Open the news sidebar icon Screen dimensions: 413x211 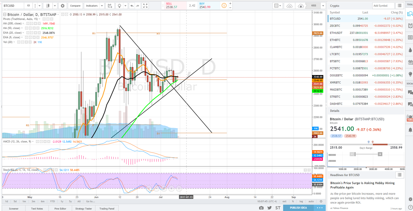coord(410,38)
